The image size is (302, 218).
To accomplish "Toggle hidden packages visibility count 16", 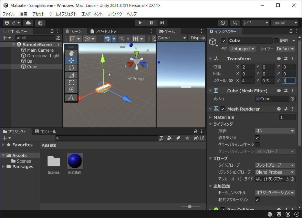I will coord(199,138).
